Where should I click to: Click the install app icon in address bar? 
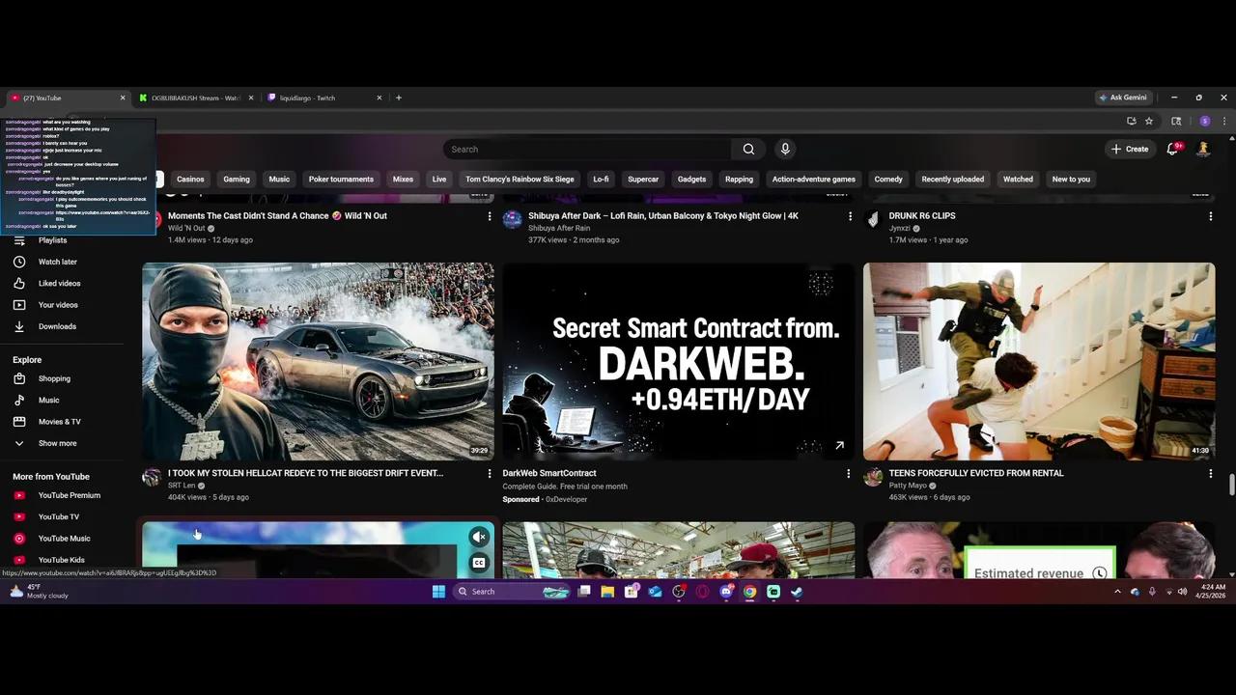1132,121
